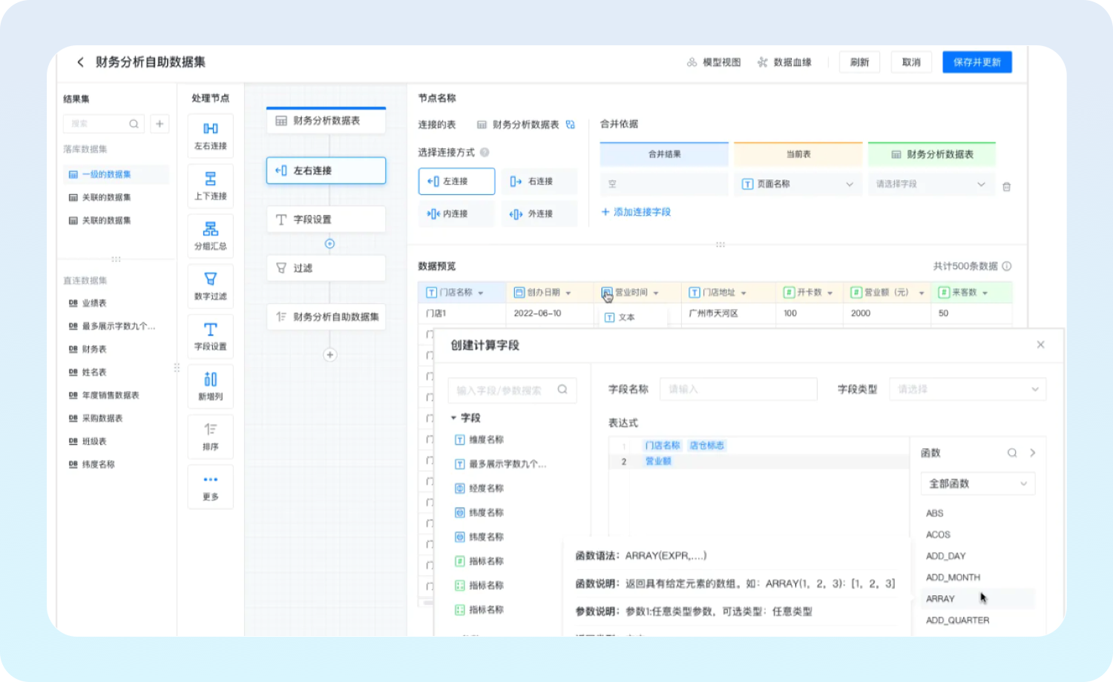
Task: Select ADD_MONTH from function list
Action: click(x=953, y=577)
